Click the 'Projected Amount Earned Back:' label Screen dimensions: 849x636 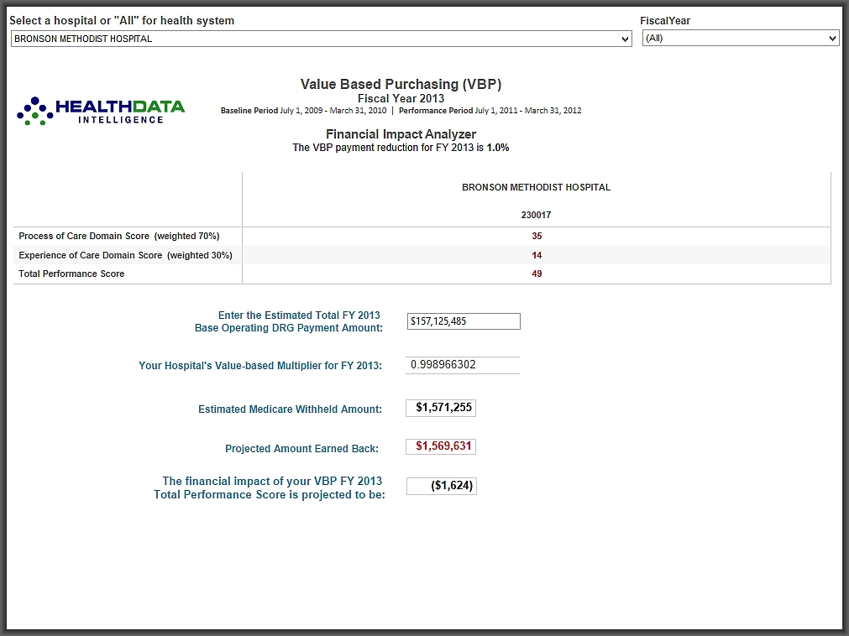tap(301, 449)
